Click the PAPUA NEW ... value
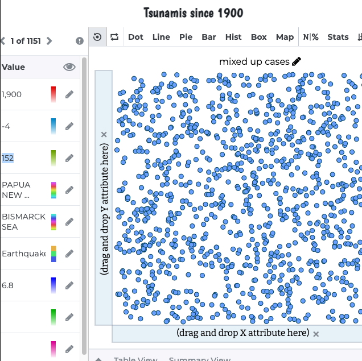Image resolution: width=362 pixels, height=361 pixels. (16, 190)
